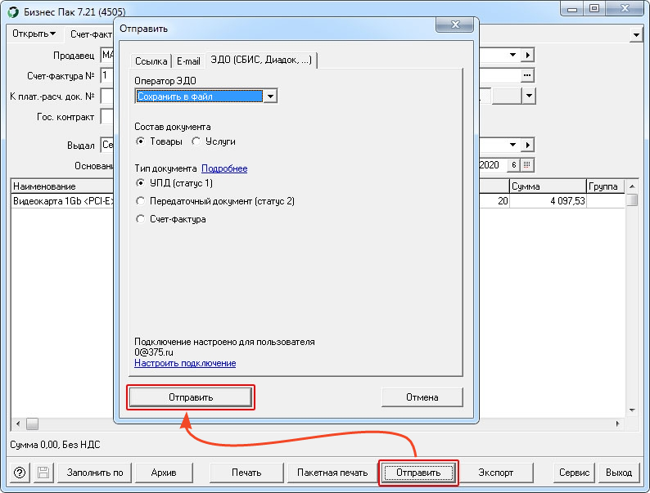Screen dimensions: 650x493
Task: Open the Открыть dropdown menu
Action: pyautogui.click(x=34, y=34)
